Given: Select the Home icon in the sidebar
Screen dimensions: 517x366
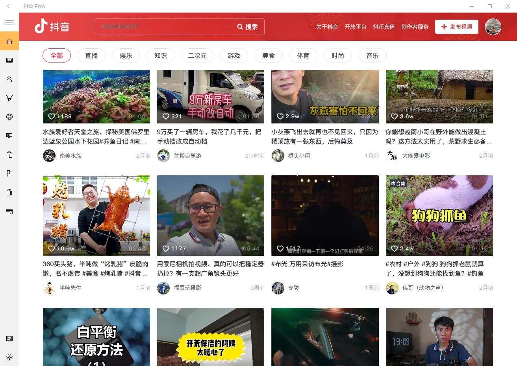Looking at the screenshot, I should click(x=9, y=41).
